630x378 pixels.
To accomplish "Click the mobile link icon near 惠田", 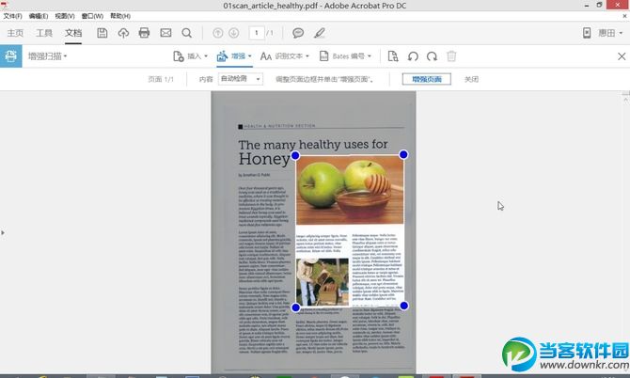I will click(x=587, y=33).
